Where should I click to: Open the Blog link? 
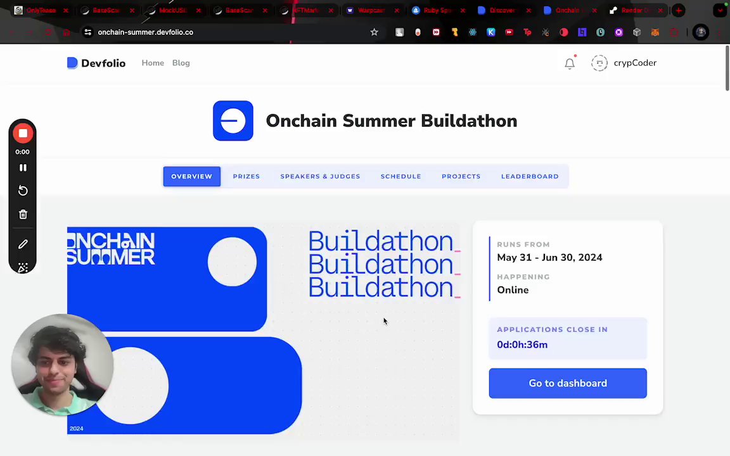(x=181, y=63)
